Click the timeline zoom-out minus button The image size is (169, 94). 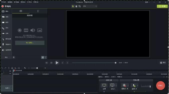tap(29, 68)
